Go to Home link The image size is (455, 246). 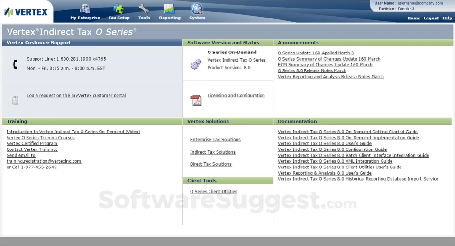click(414, 18)
